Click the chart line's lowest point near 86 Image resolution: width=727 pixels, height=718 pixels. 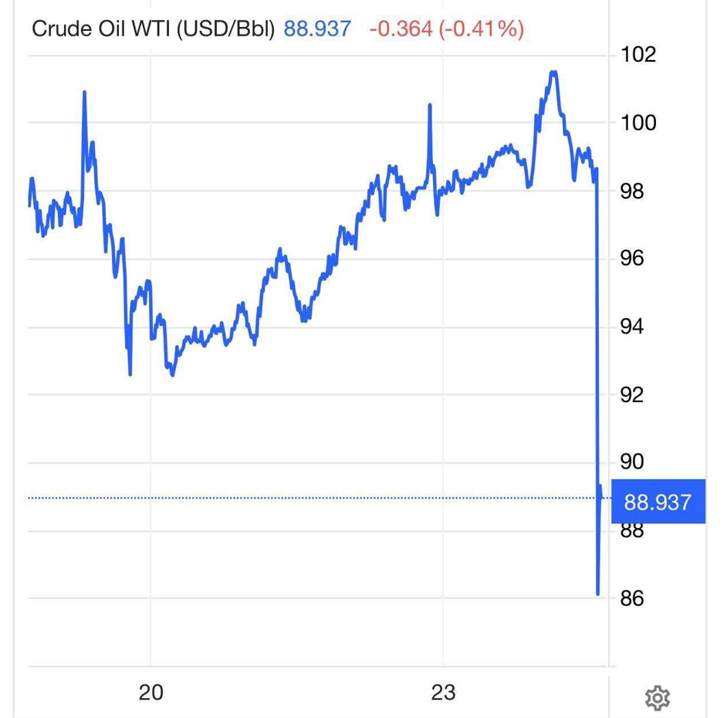(x=598, y=593)
